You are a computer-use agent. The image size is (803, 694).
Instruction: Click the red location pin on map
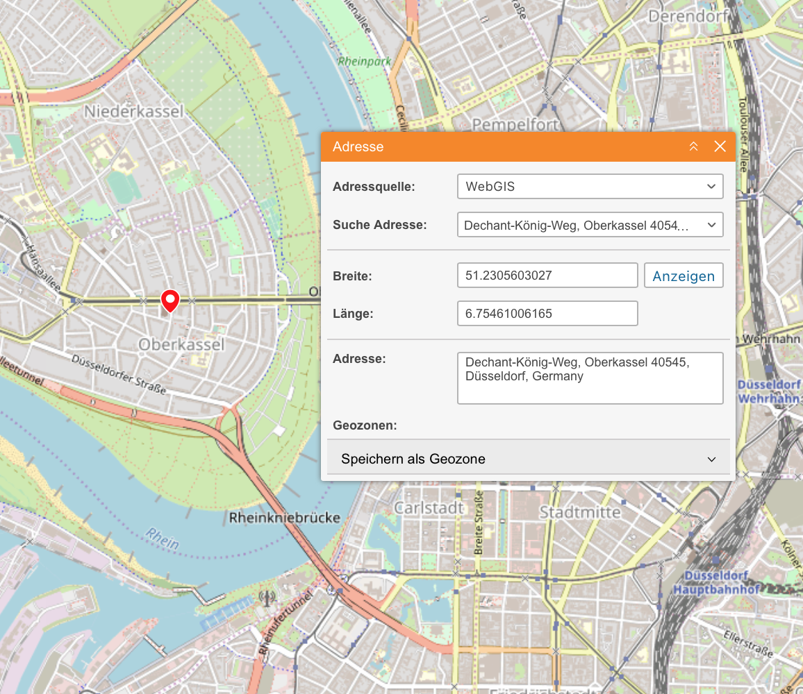pos(170,301)
